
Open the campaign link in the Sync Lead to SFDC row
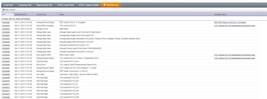234,55
